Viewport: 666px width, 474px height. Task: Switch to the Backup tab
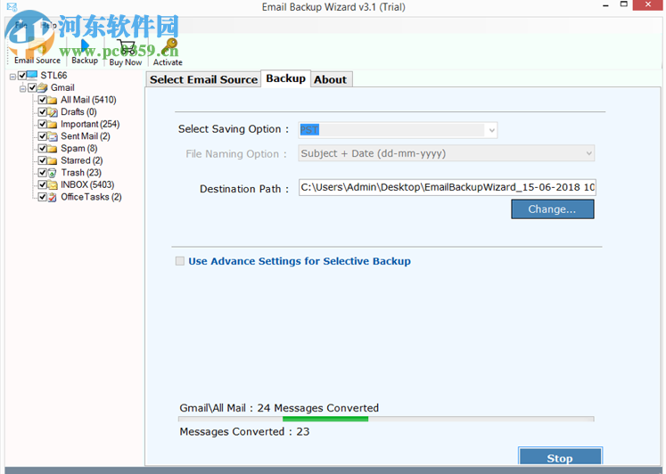pyautogui.click(x=285, y=79)
